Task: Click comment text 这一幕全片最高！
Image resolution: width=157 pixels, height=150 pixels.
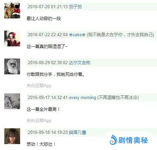Action: (x=44, y=109)
